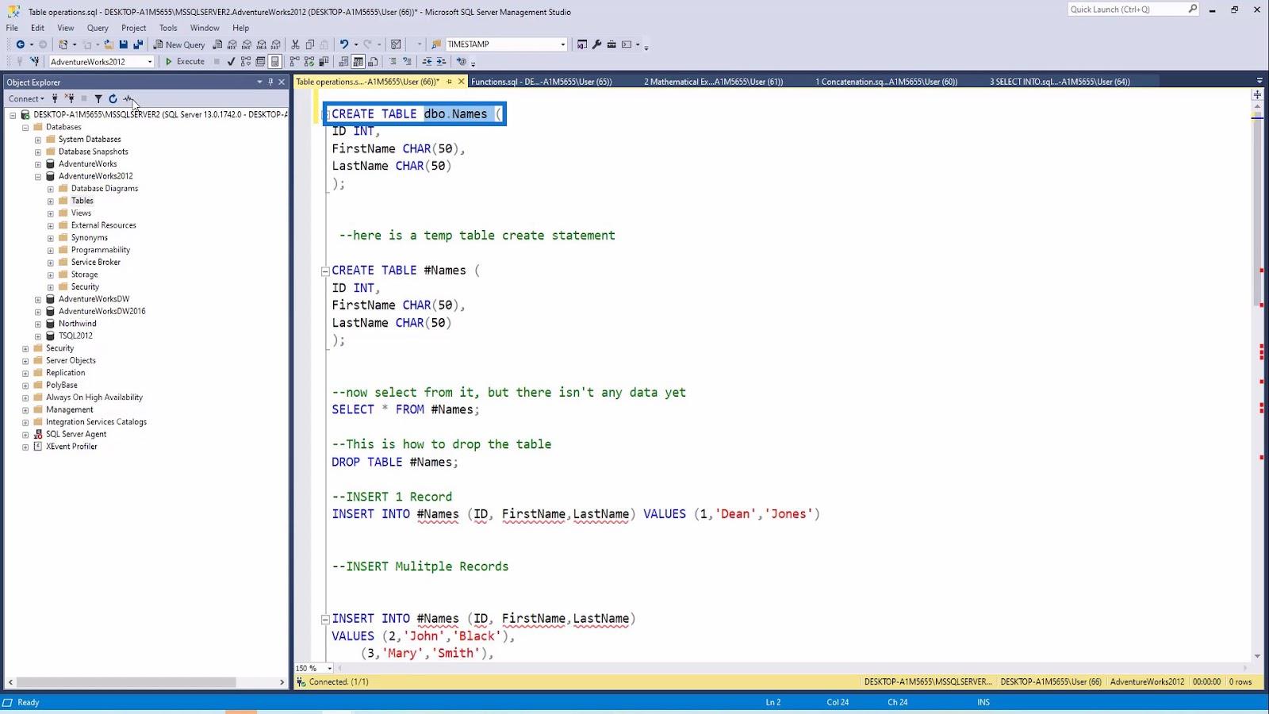
Task: Click the Object Explorer horizontal scrollbar thumb
Action: tap(126, 682)
